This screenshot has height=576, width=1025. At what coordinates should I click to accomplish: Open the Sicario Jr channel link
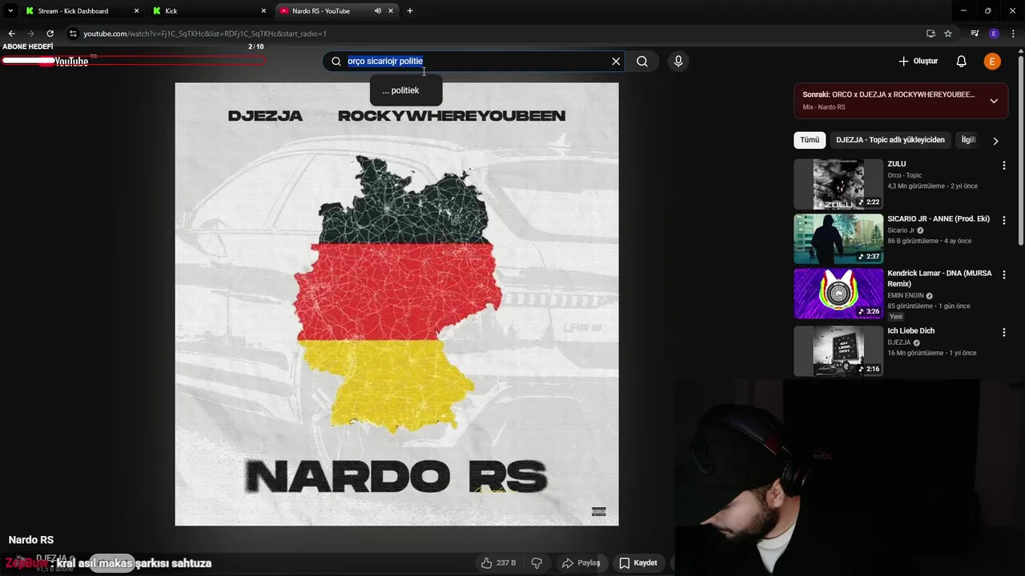pyautogui.click(x=901, y=230)
